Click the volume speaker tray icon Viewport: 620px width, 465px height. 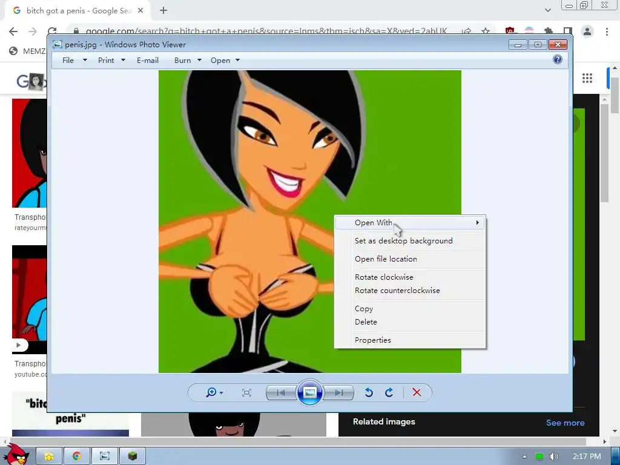coord(553,457)
